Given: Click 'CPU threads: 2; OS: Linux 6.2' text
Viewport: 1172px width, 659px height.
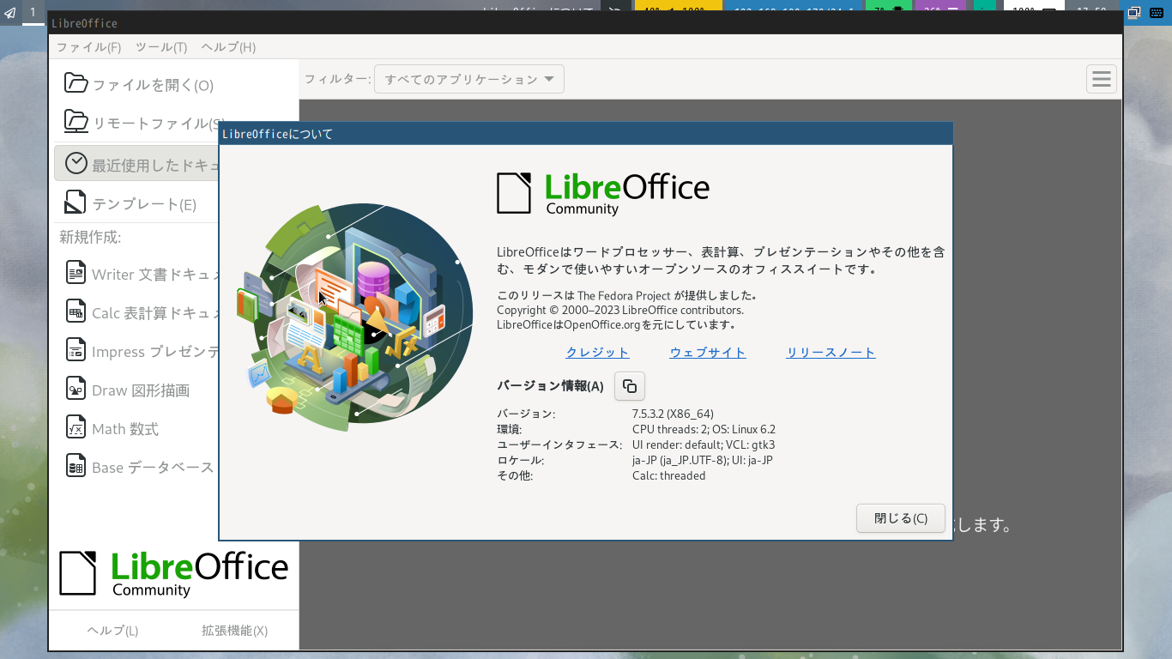Looking at the screenshot, I should 704,429.
